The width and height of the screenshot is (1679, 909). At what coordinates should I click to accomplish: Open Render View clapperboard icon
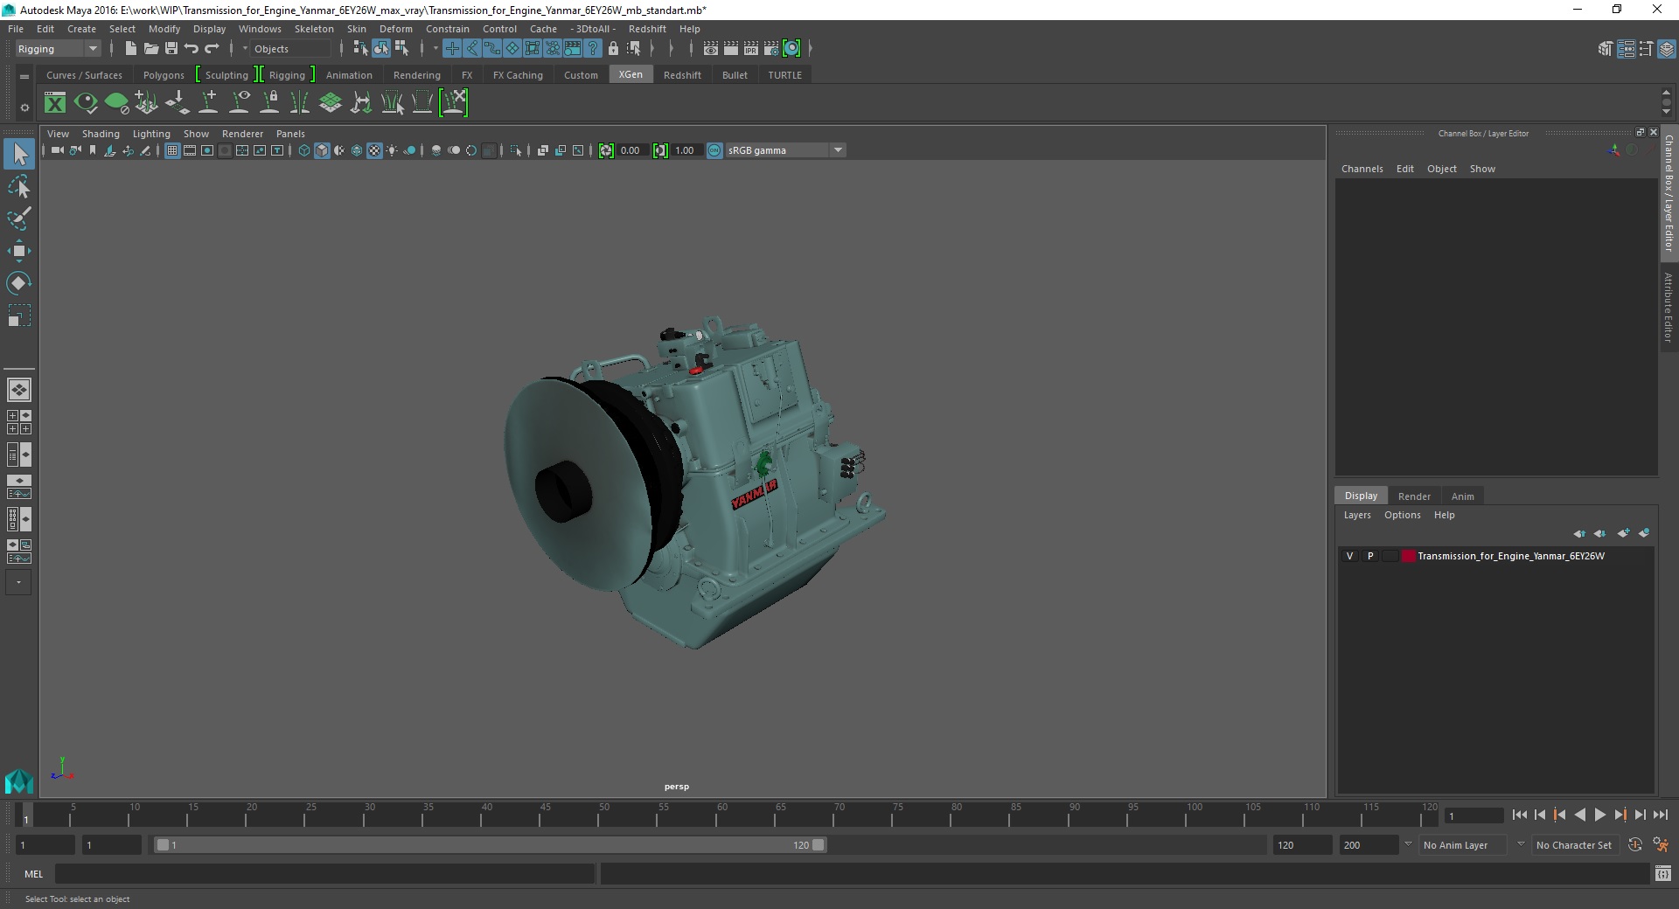point(711,49)
